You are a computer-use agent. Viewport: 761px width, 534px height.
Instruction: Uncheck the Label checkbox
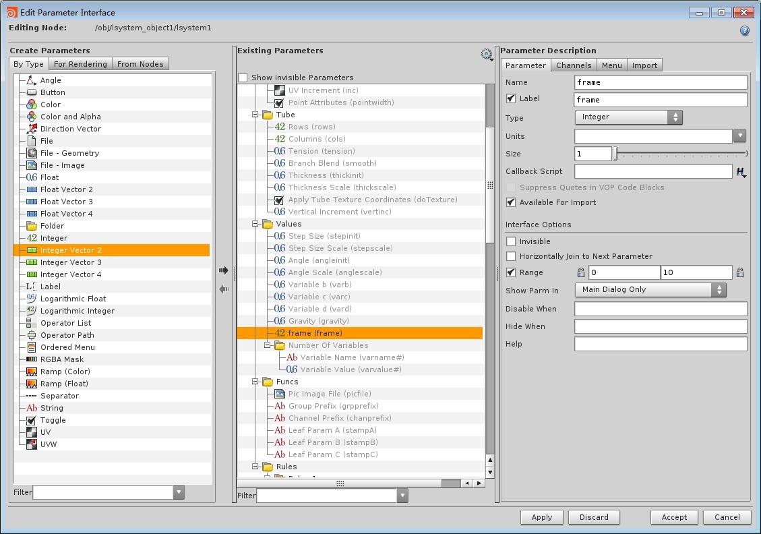click(510, 98)
